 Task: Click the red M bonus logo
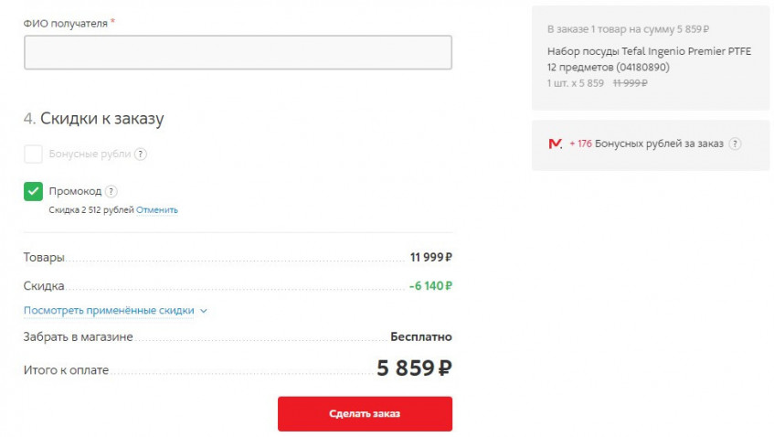555,144
